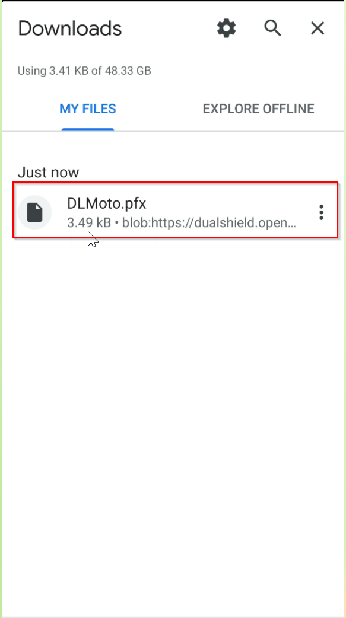This screenshot has width=346, height=618.
Task: Open three-dot menu for DLMoto.pfx
Action: [x=322, y=212]
